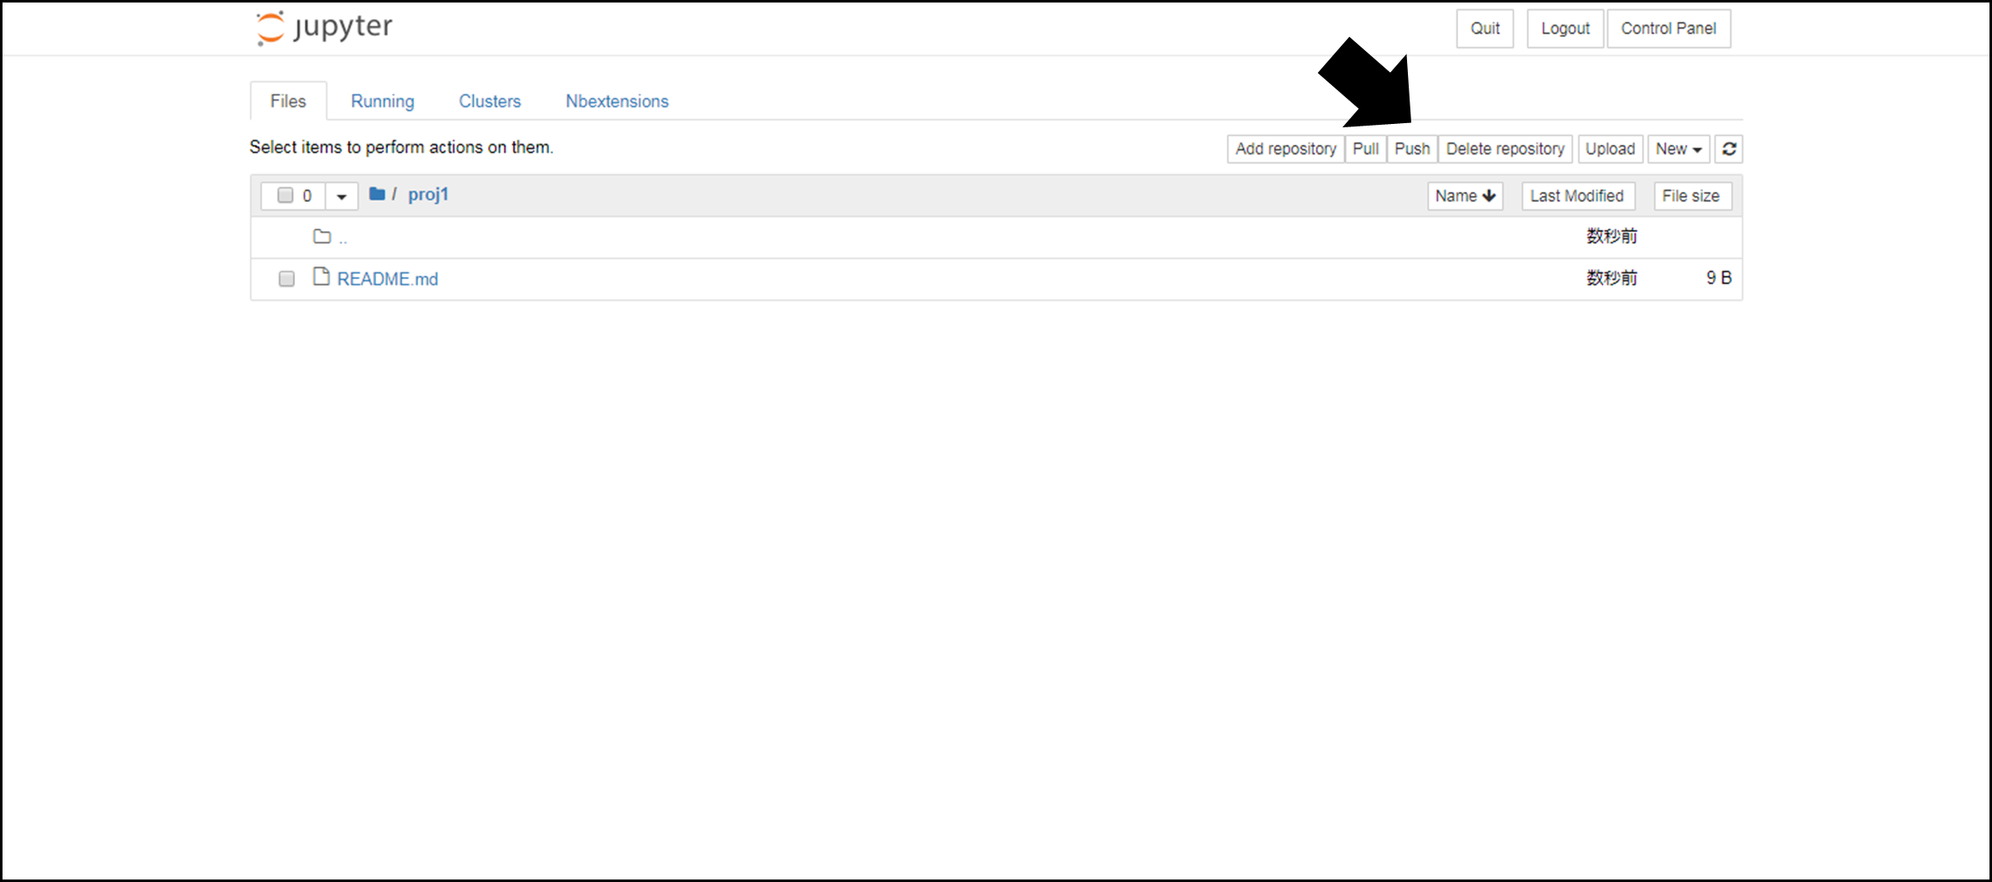Click the blue root folder icon in breadcrumb
Image resolution: width=1992 pixels, height=882 pixels.
[377, 194]
